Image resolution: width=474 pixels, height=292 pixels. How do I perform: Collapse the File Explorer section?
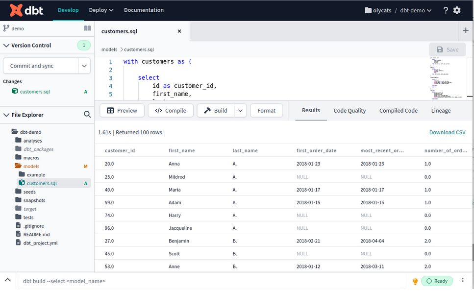tap(6, 115)
